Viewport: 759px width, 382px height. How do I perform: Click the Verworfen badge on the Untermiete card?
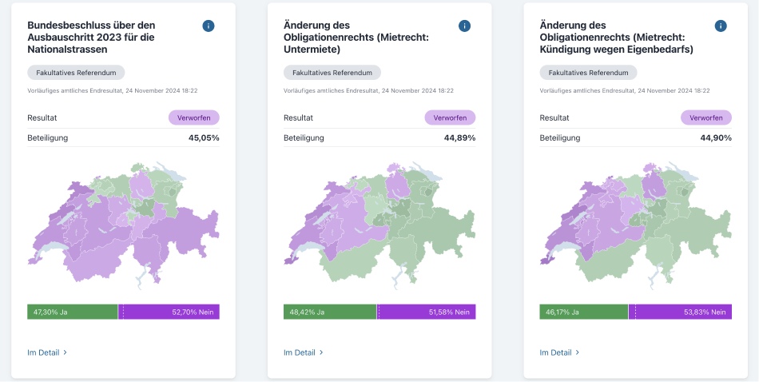(x=450, y=117)
